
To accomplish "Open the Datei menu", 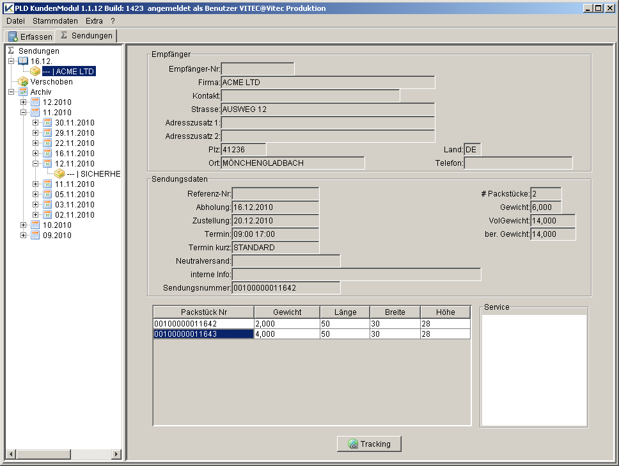I will pyautogui.click(x=15, y=21).
